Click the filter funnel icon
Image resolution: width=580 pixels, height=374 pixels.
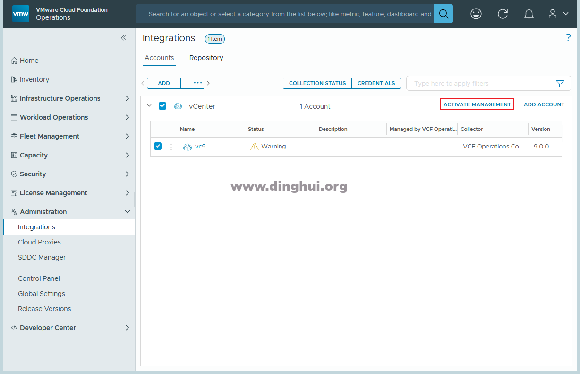point(560,84)
